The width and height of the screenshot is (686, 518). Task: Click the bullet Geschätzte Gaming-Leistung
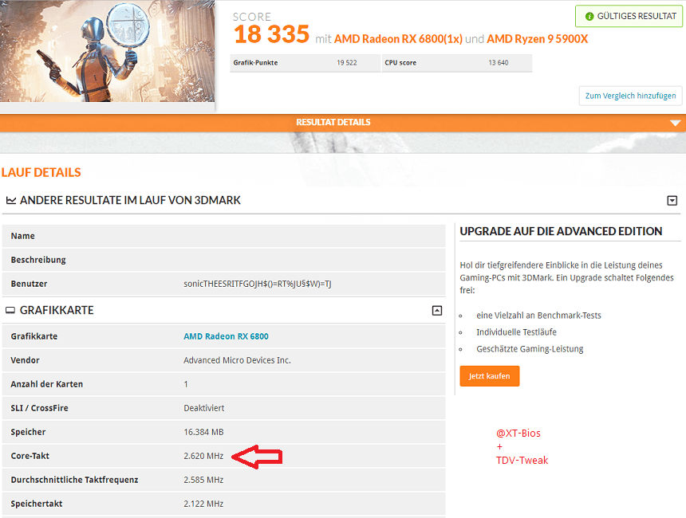pos(530,349)
